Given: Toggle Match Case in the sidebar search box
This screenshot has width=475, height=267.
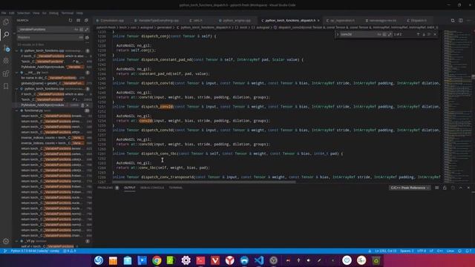Looking at the screenshot, I should coord(76,30).
